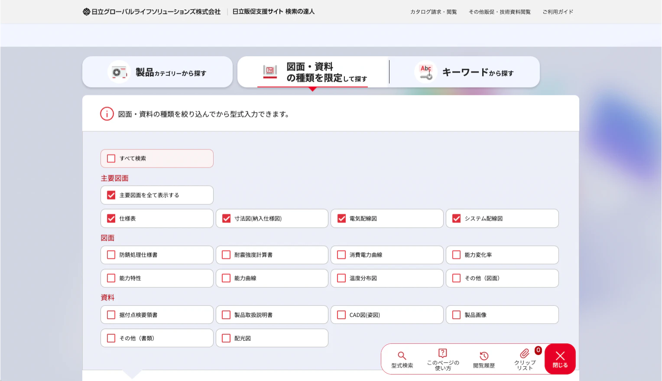
Task: Switch to キーワードから探す tab
Action: 465,72
